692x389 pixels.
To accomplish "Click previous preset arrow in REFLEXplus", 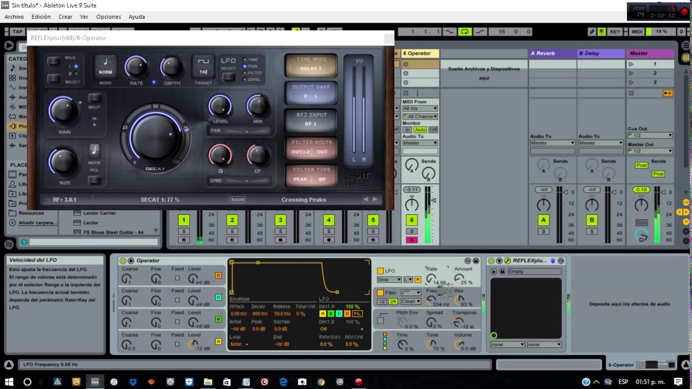I will click(365, 199).
